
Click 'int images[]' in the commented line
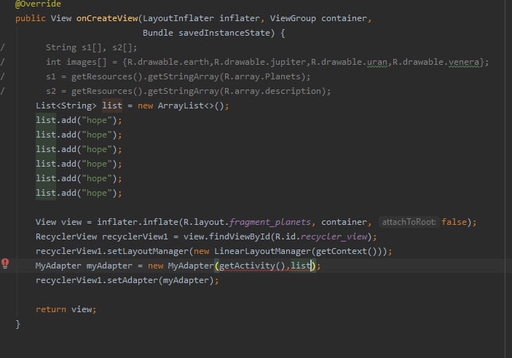[x=76, y=62]
